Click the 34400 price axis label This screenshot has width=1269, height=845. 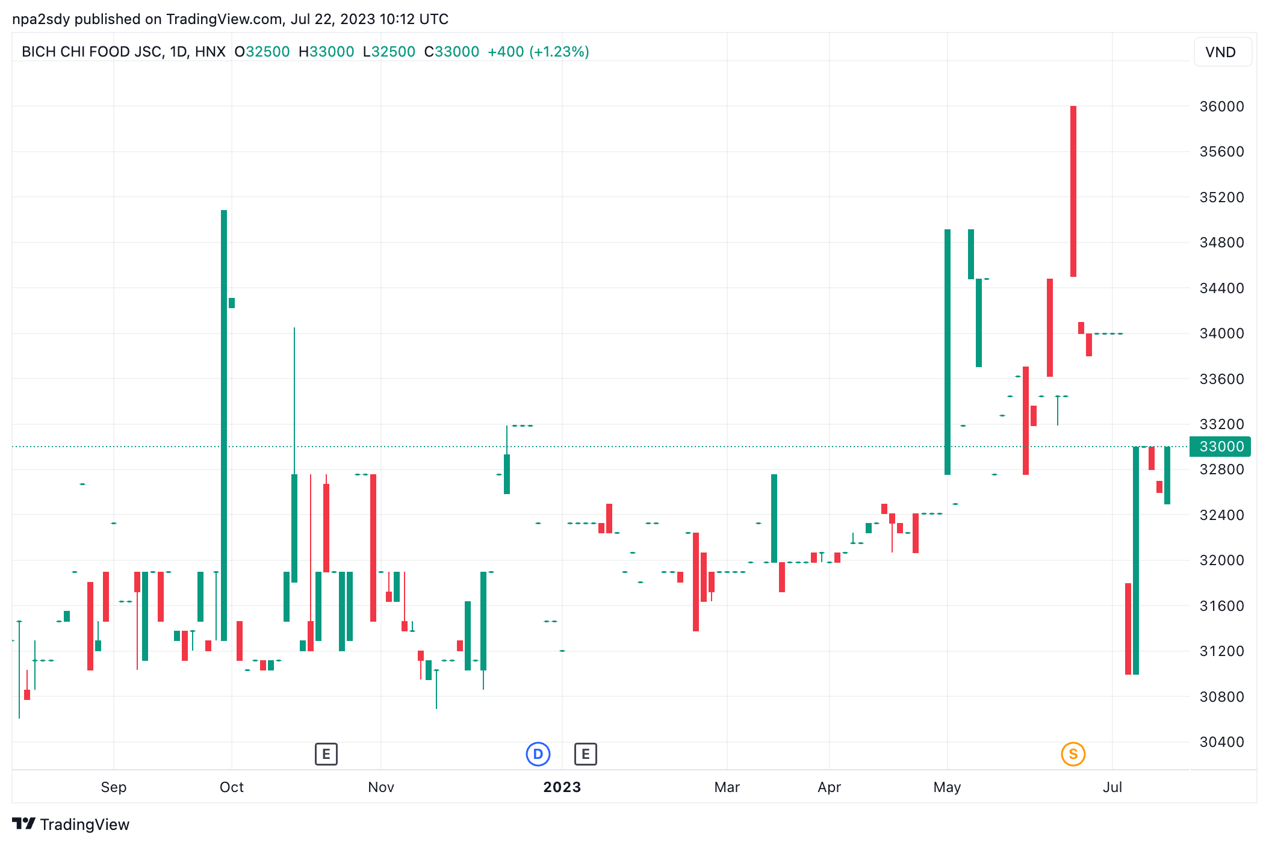(x=1221, y=288)
